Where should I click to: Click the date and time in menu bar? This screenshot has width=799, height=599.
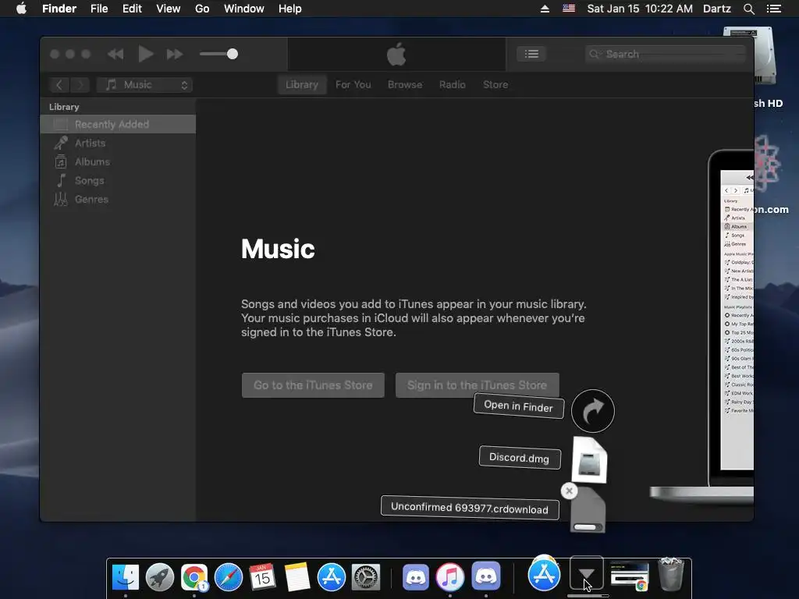click(x=640, y=9)
